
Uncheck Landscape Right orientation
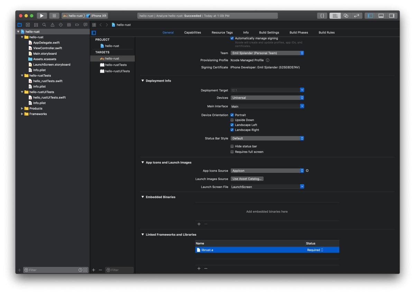232,130
